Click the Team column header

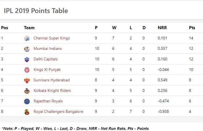click(29, 28)
